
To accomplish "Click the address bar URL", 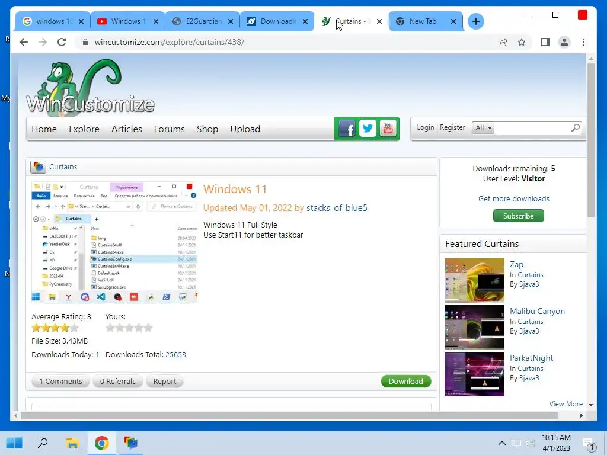I will [170, 42].
